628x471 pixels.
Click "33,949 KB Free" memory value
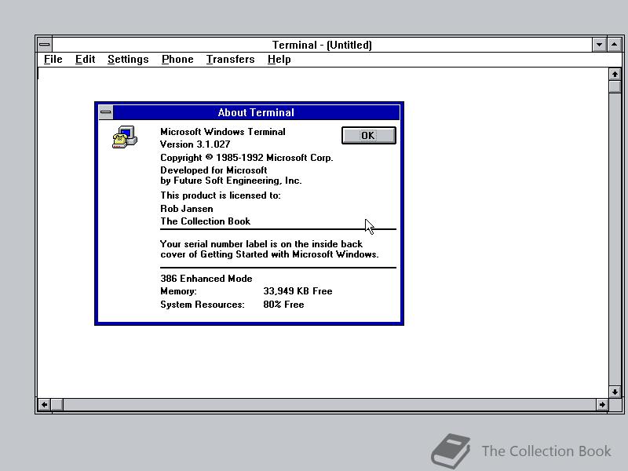coord(298,291)
